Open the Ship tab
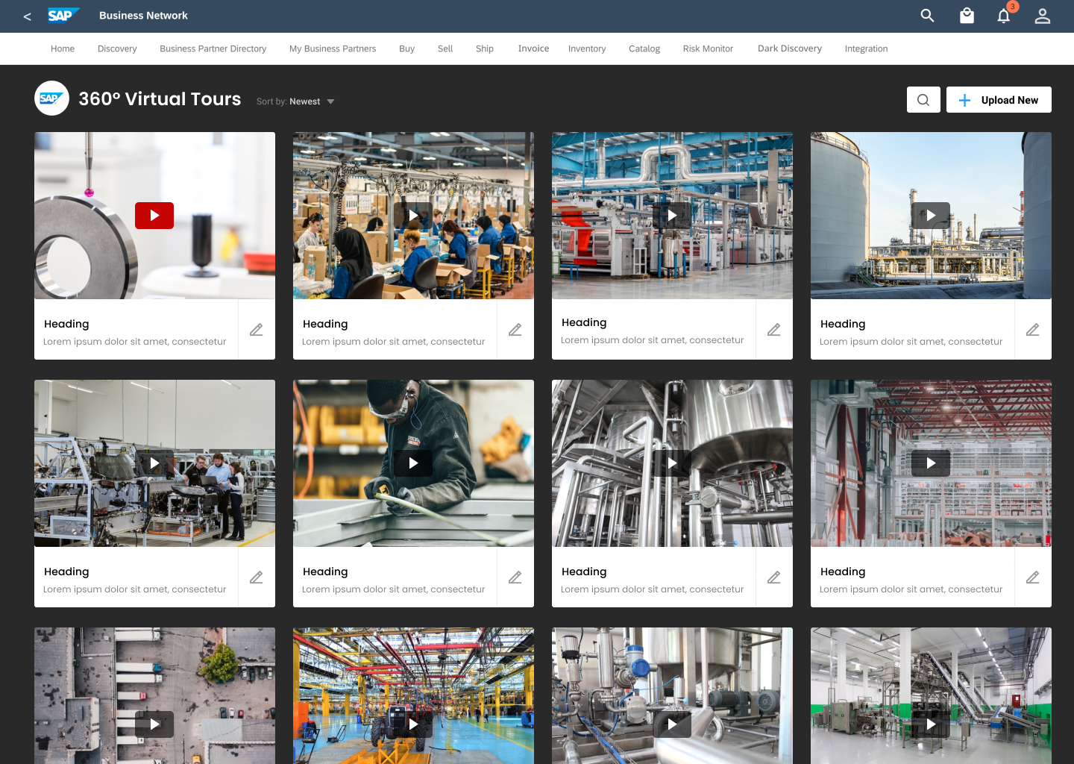 [x=485, y=48]
